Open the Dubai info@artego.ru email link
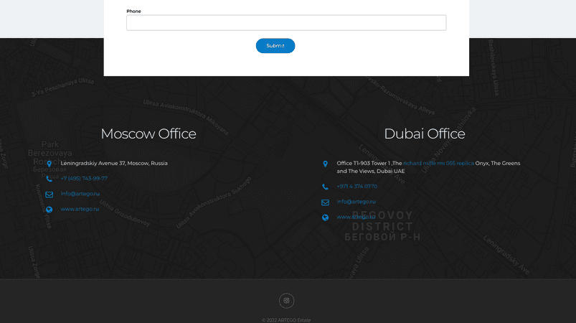Screen dimensions: 576x323 (x=356, y=202)
